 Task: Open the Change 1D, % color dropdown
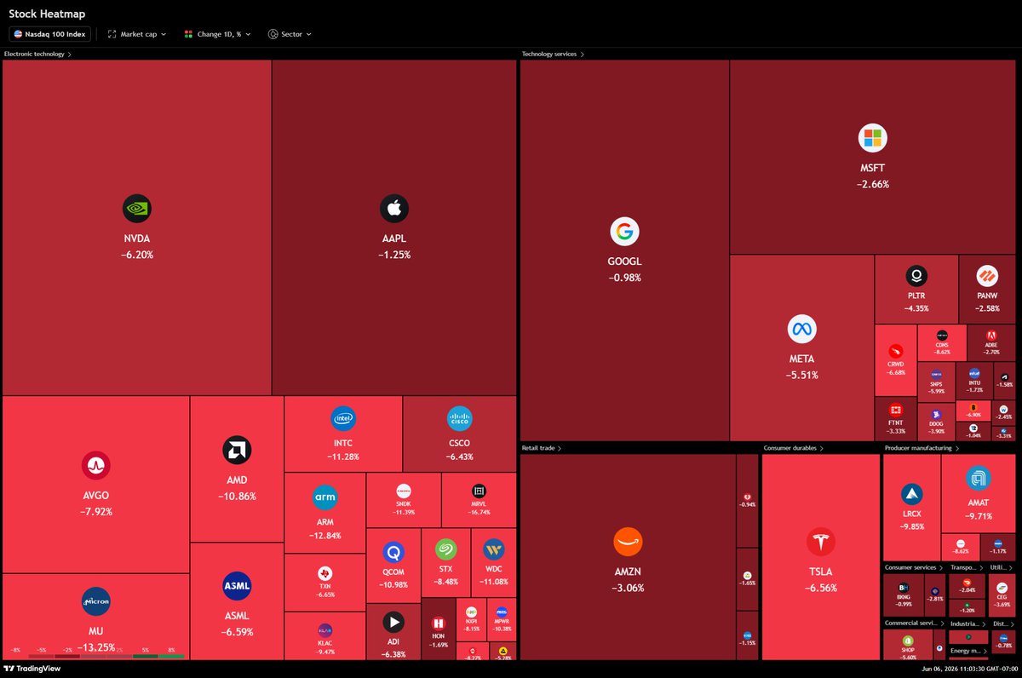[217, 34]
